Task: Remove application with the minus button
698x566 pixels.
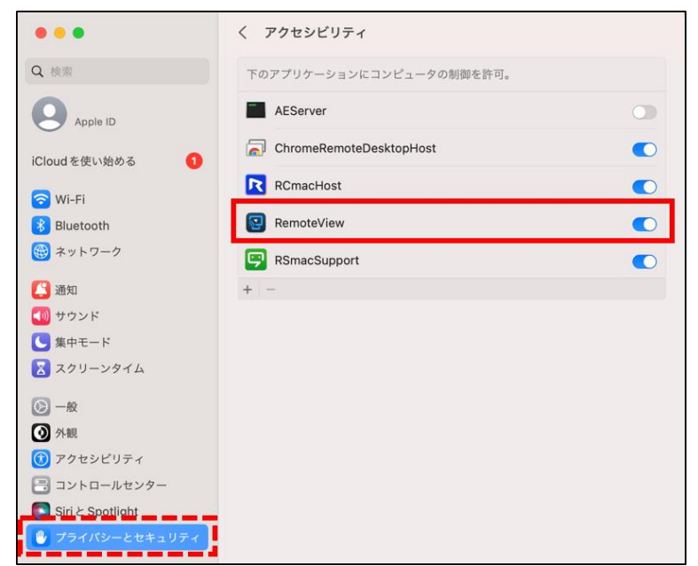Action: pos(271,290)
